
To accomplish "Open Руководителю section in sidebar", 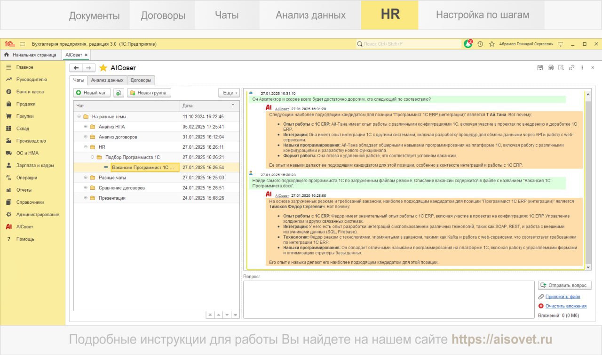I will 32,80.
